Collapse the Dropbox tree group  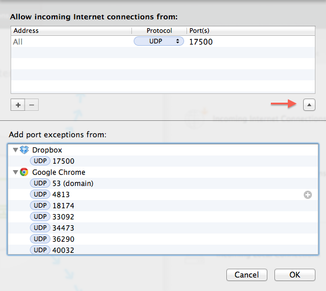coord(15,150)
